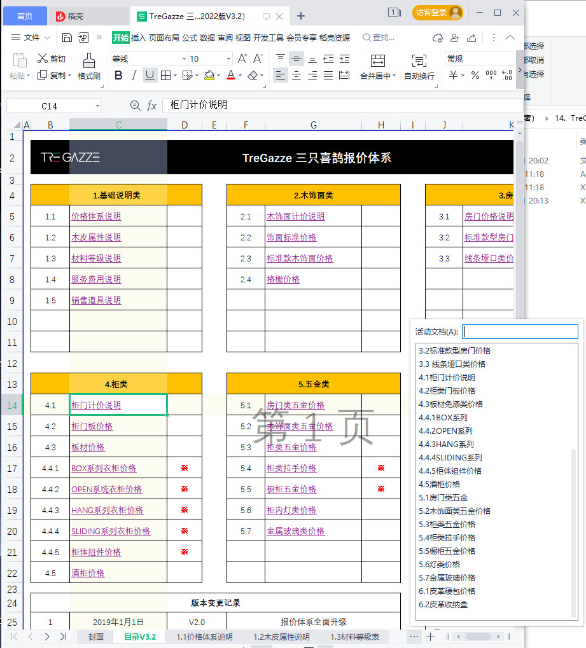Toggle middle vertical alignment
The height and width of the screenshot is (648, 586).
point(296,59)
